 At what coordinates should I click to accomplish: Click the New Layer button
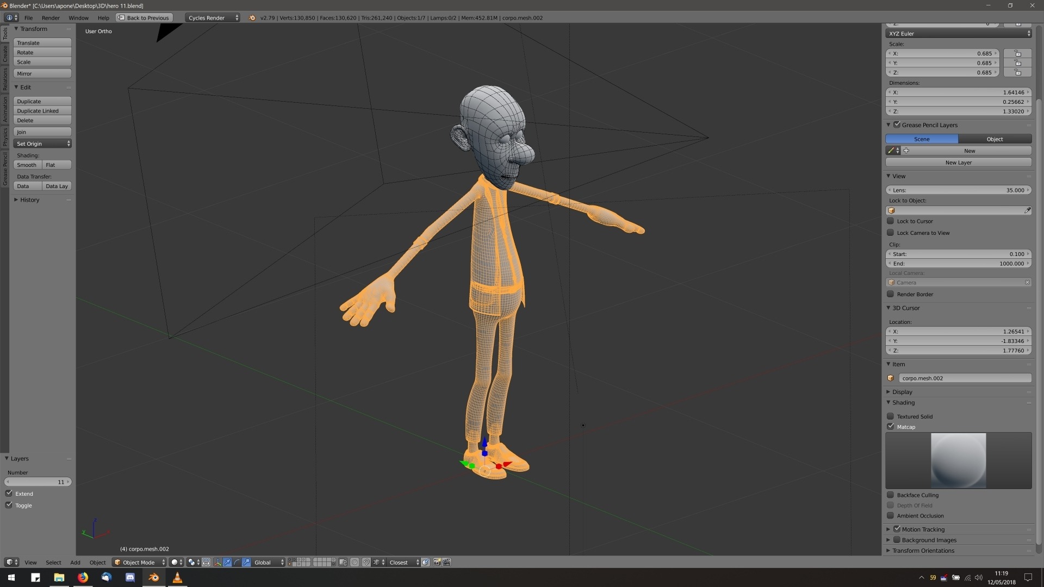tap(959, 163)
